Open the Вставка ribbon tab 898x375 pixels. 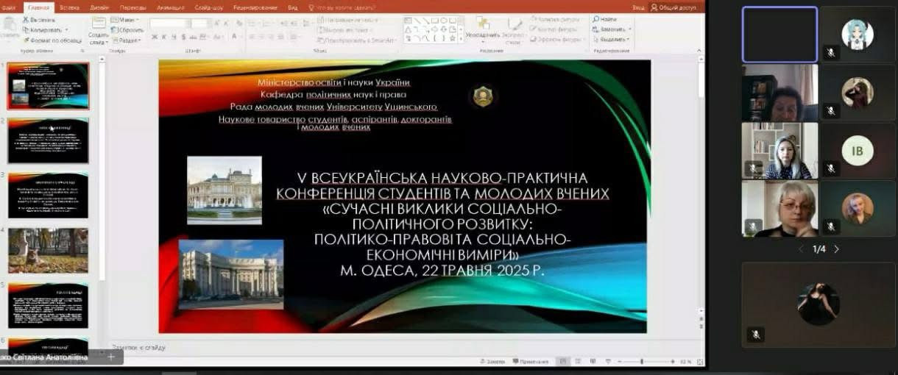click(68, 7)
